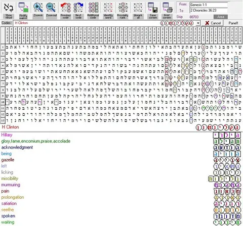243x226 pixels.
Task: Open the Additional code tool
Action: pos(93,8)
